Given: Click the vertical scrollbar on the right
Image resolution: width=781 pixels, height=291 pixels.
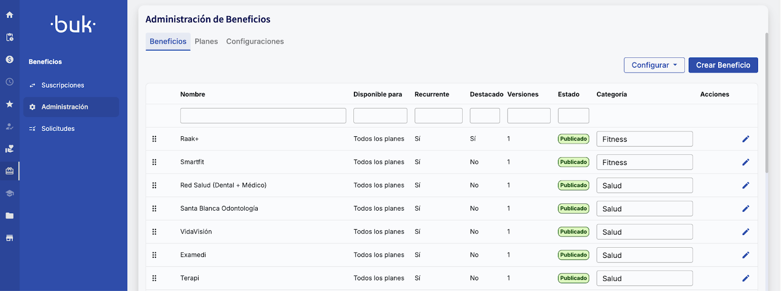Looking at the screenshot, I should click(766, 102).
